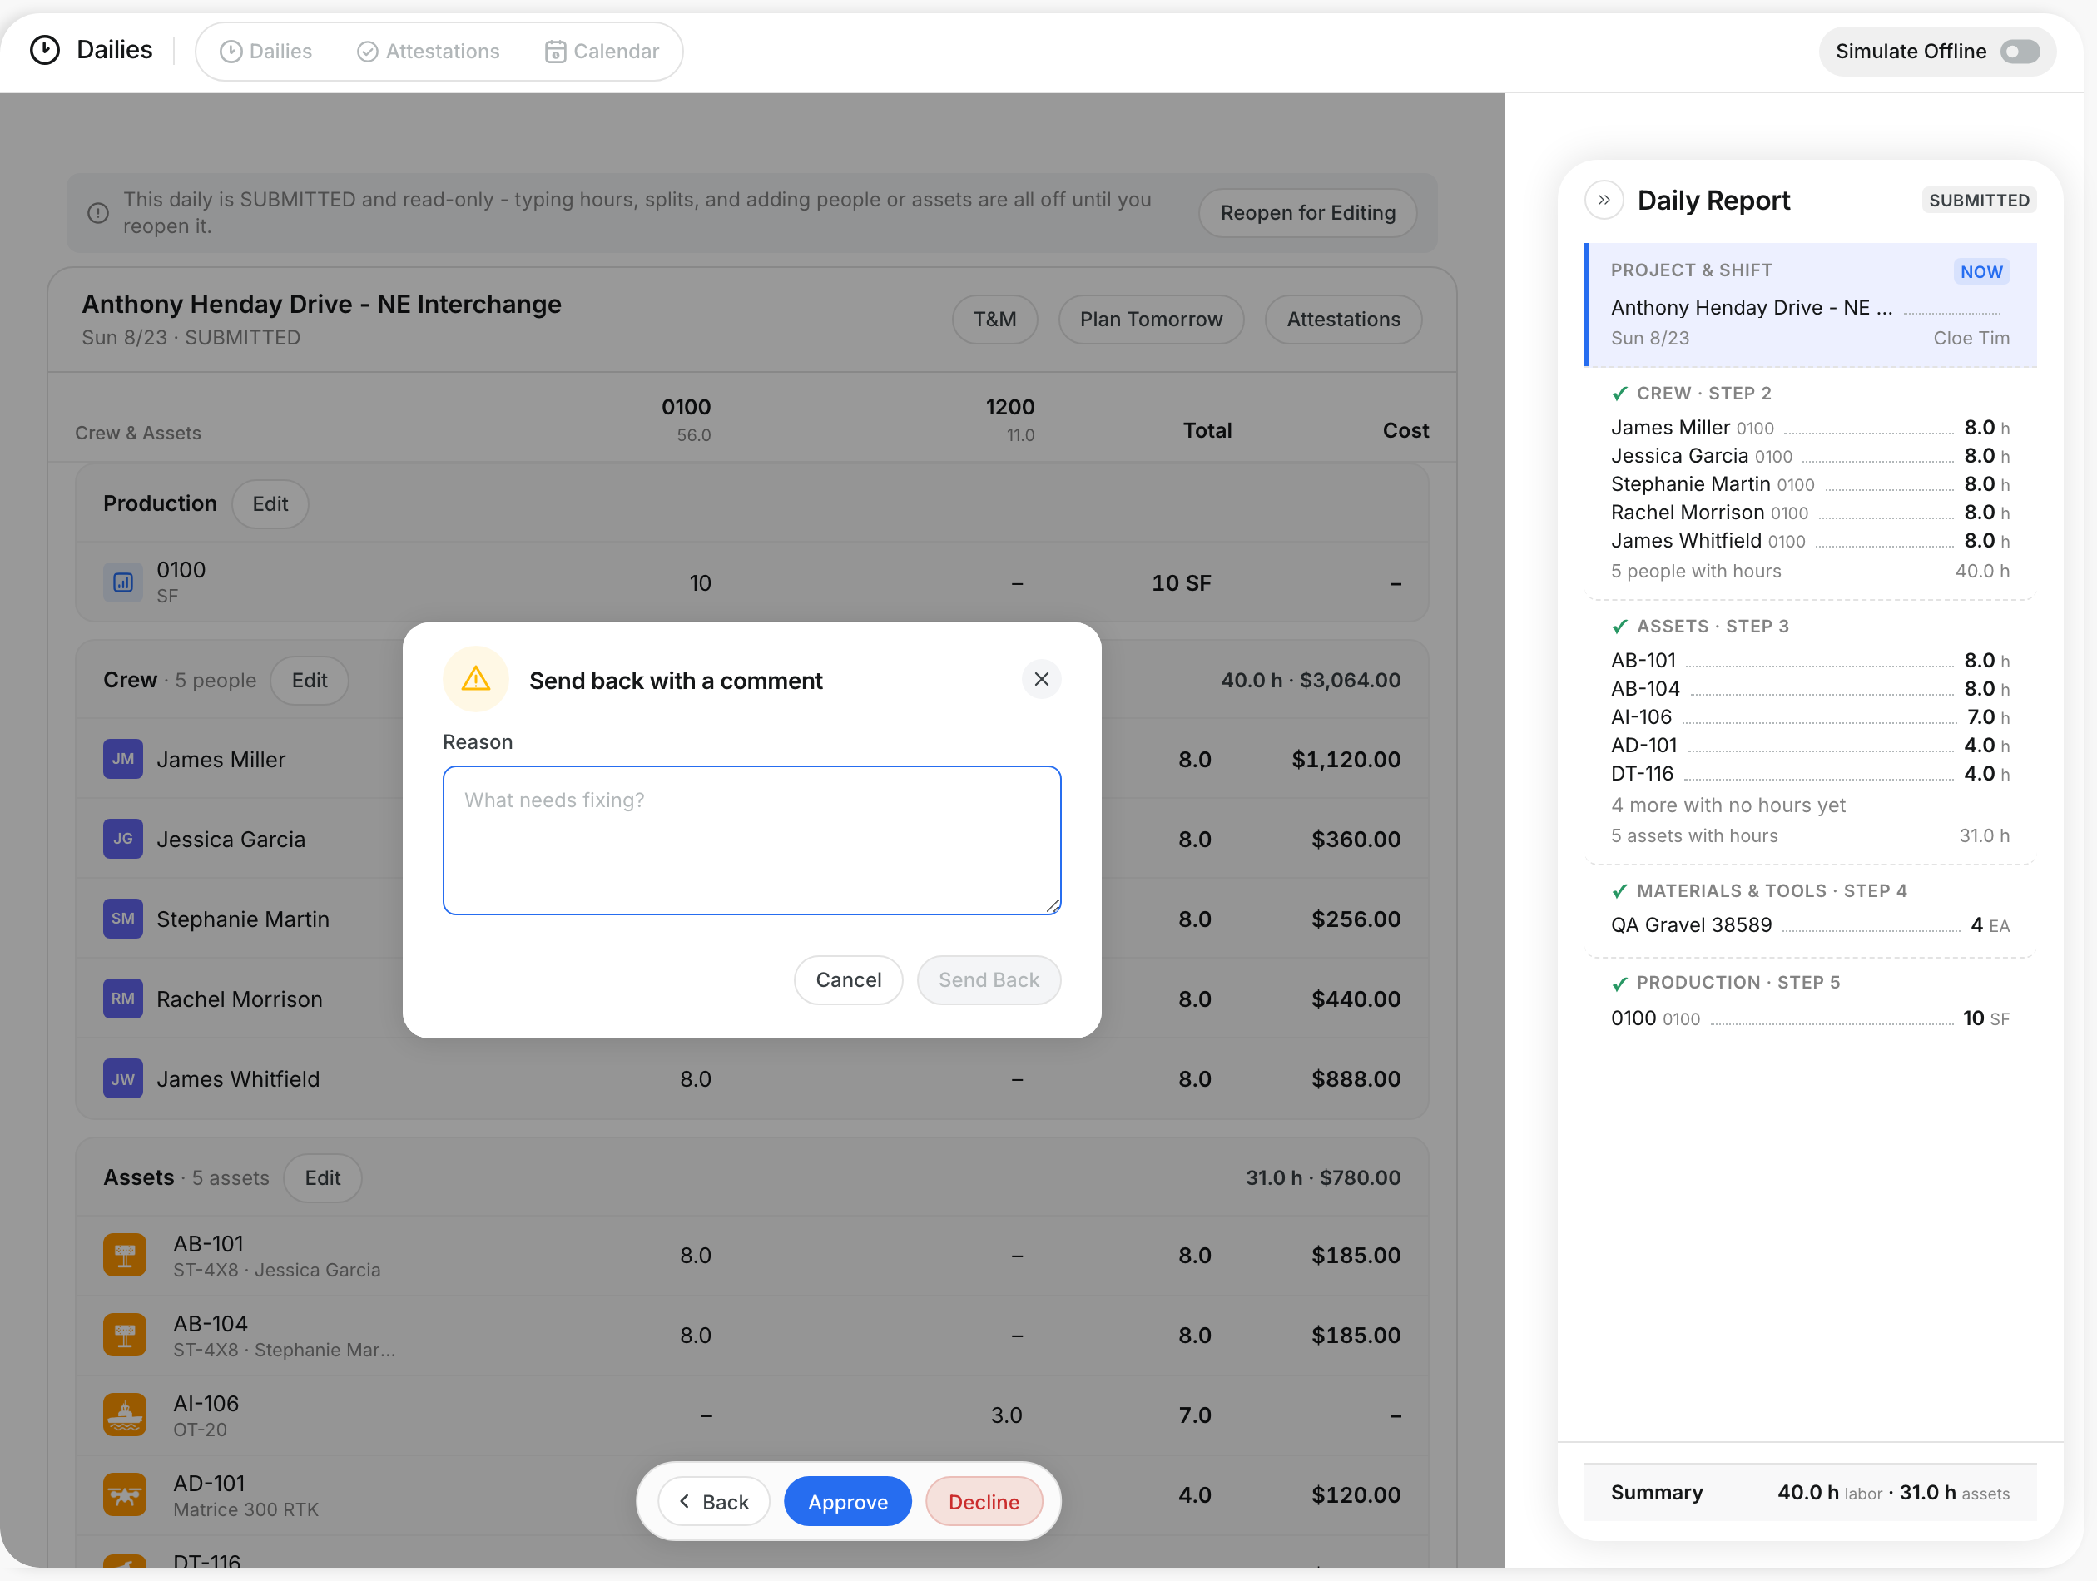The image size is (2097, 1581).
Task: Click QA Gravel 38589 material row
Action: tap(1810, 925)
